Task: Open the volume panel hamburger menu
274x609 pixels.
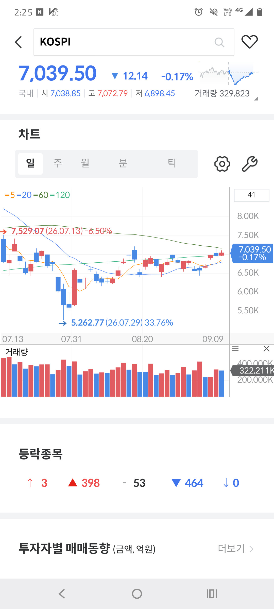Action: pyautogui.click(x=235, y=349)
